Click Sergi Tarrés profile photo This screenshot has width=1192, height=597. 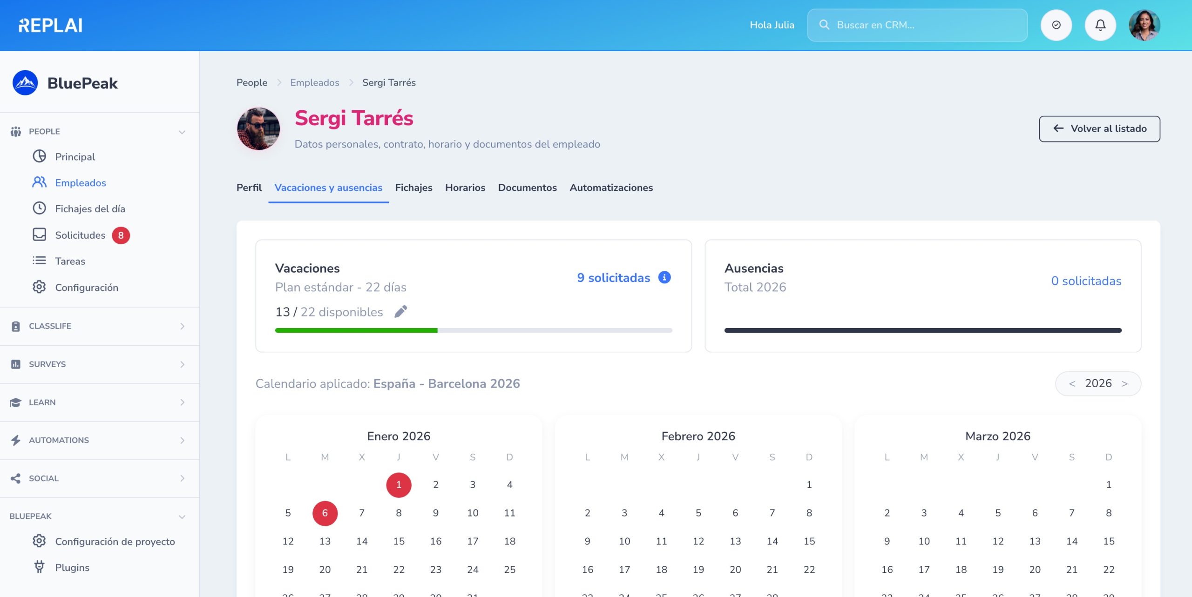[259, 129]
